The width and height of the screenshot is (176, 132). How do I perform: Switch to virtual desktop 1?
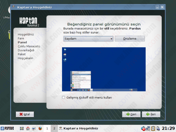[x=47, y=128]
